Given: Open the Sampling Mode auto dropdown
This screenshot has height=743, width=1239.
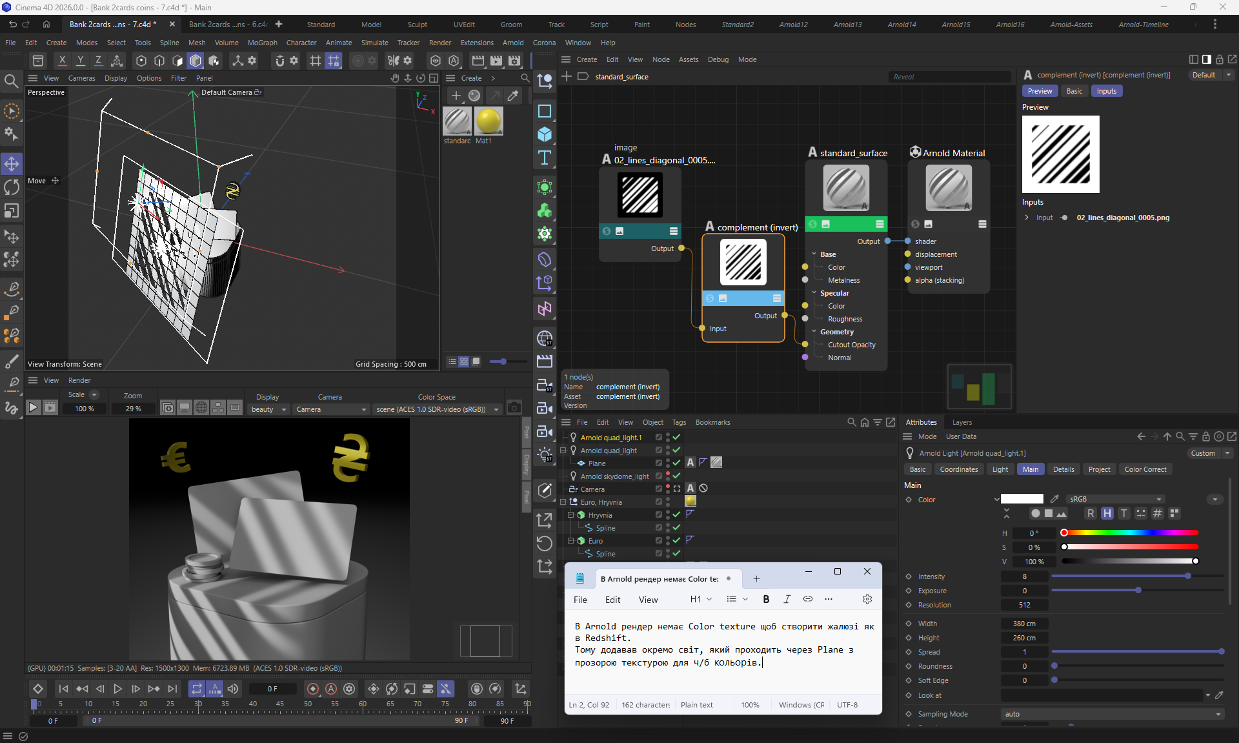Looking at the screenshot, I should [1112, 714].
